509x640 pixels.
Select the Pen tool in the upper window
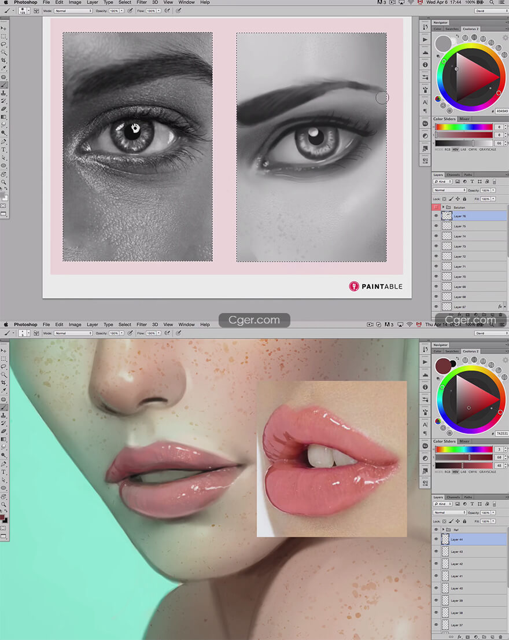tap(3, 142)
